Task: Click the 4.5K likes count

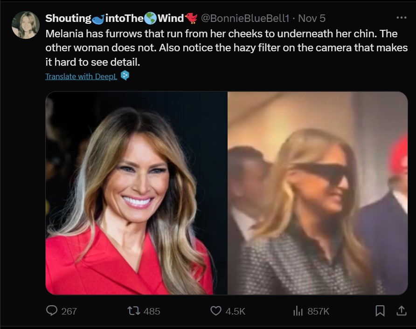Action: click(236, 311)
